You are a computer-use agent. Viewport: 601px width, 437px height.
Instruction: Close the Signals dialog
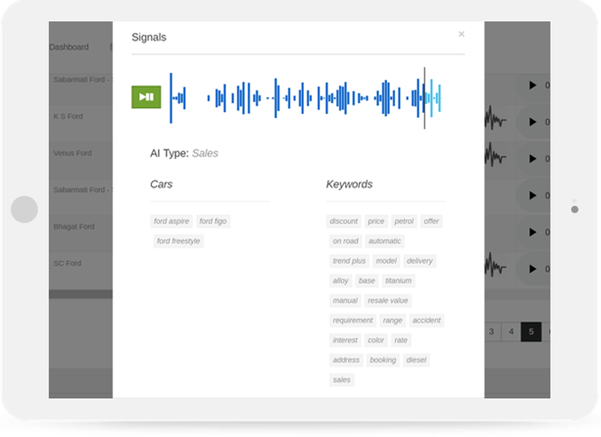point(462,34)
